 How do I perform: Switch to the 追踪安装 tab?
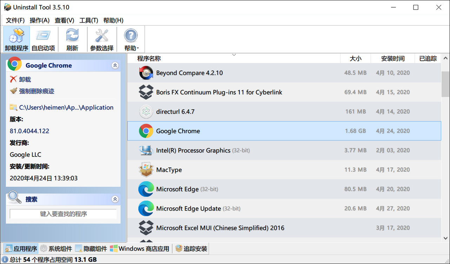point(192,249)
